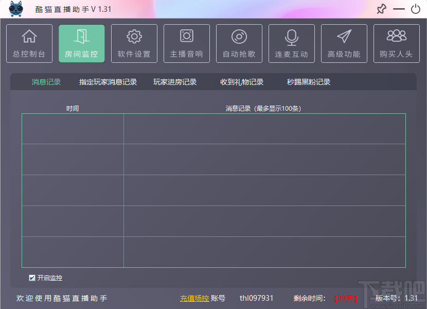Click the 剩余时间: label
The image size is (427, 309).
309,298
